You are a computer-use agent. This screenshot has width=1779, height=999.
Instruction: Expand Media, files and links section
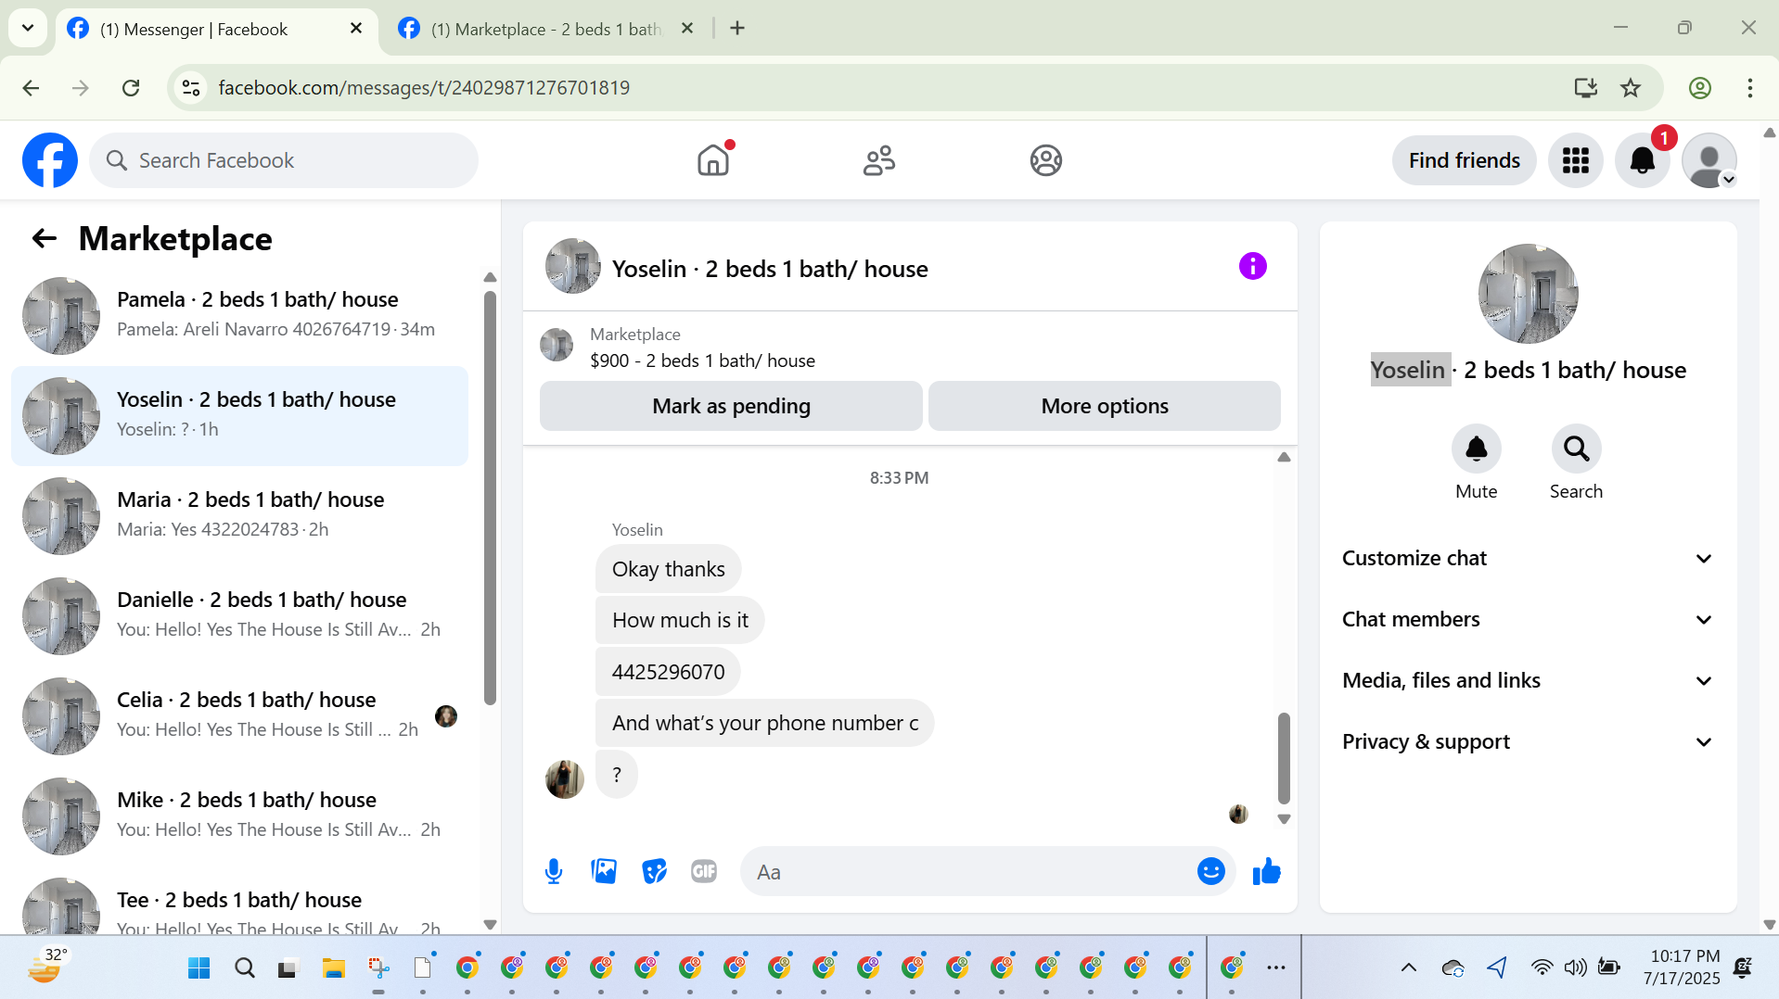coord(1528,680)
